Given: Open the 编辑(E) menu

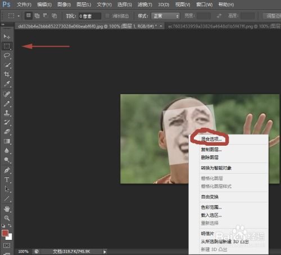Looking at the screenshot, I should coord(44,4).
